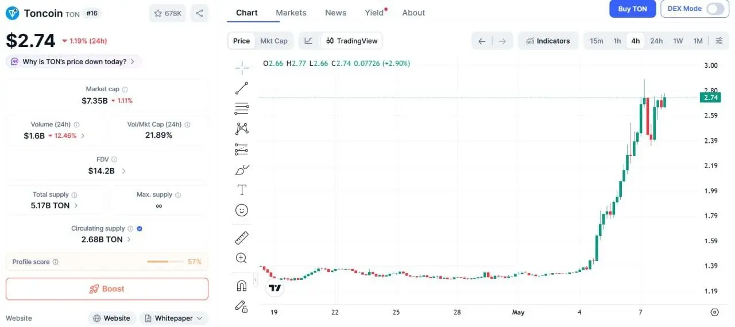The image size is (735, 327).
Task: Click Max. supply info icon
Action: pyautogui.click(x=178, y=195)
